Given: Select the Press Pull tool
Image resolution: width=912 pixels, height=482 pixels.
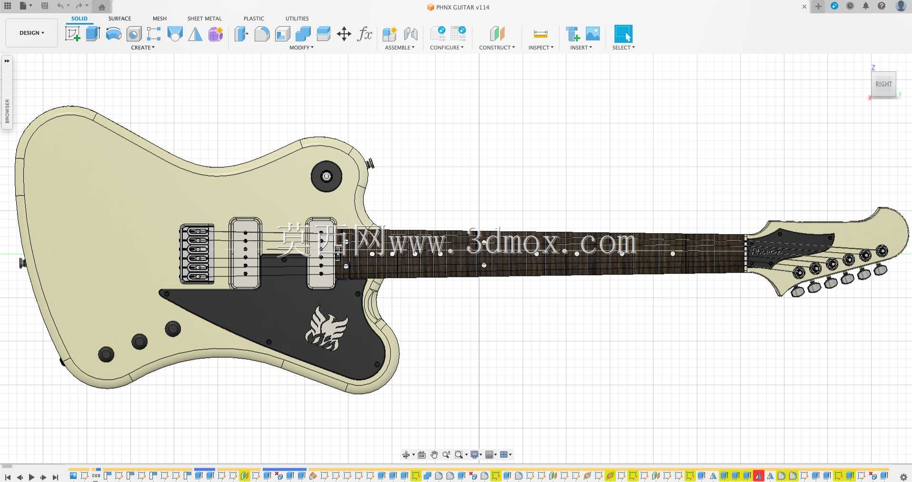Looking at the screenshot, I should click(241, 34).
